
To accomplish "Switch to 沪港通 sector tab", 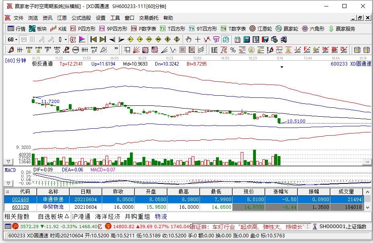I will tap(81, 216).
